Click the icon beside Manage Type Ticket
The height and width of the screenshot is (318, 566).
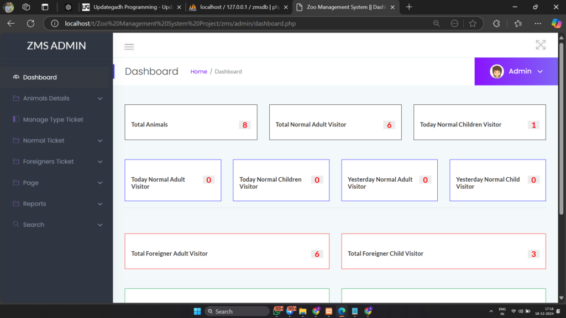tap(16, 119)
